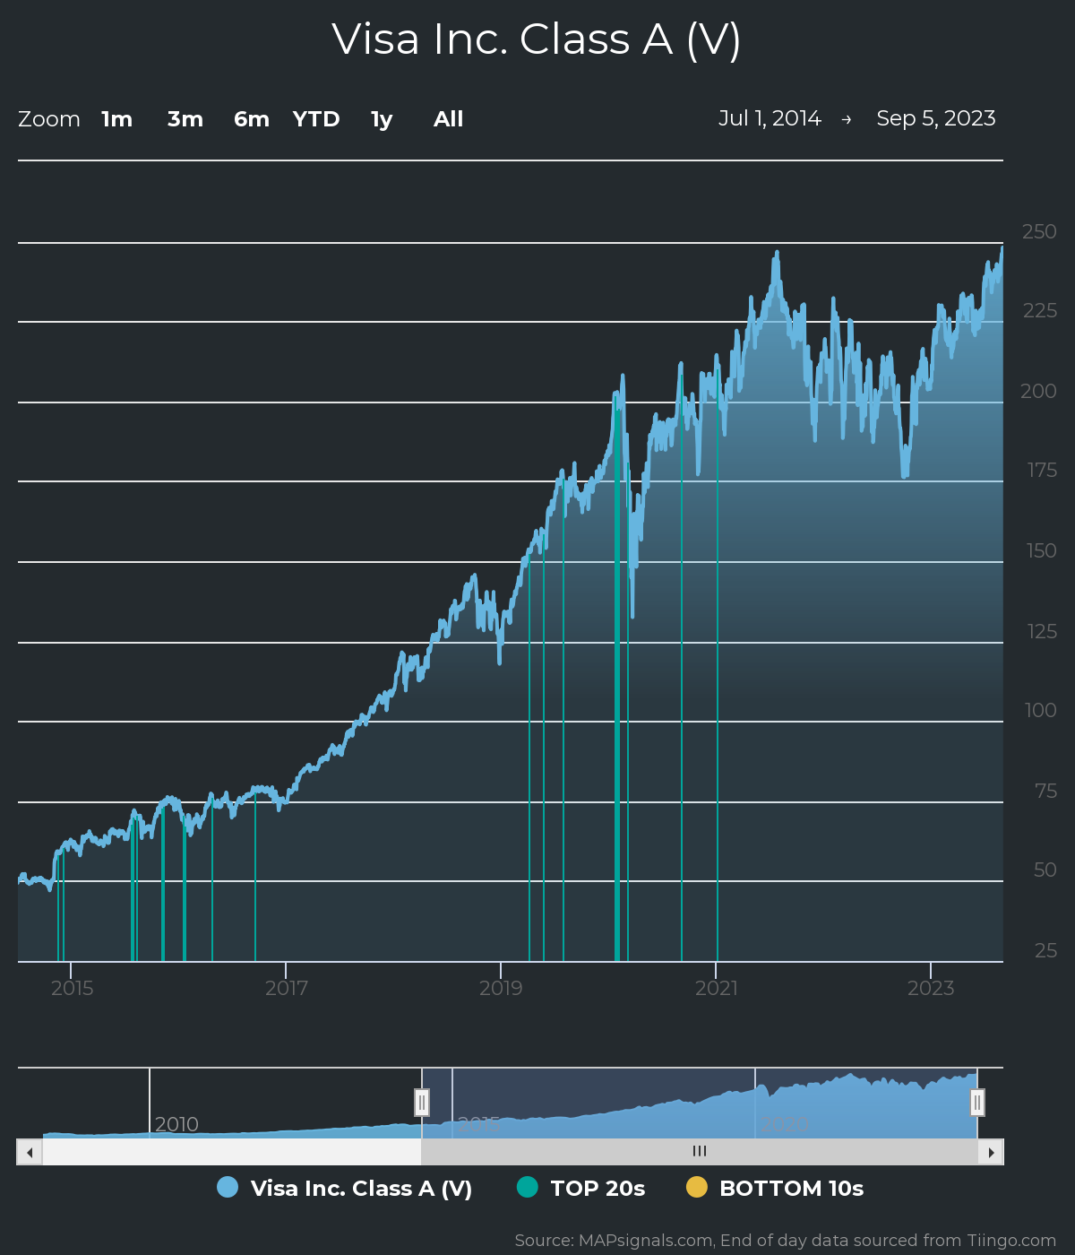Grab the navigator left range handle
Image resolution: width=1075 pixels, height=1255 pixels.
pos(422,1103)
